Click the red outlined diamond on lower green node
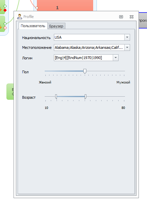Screen dimensions: 147x209 click(x=5, y=28)
